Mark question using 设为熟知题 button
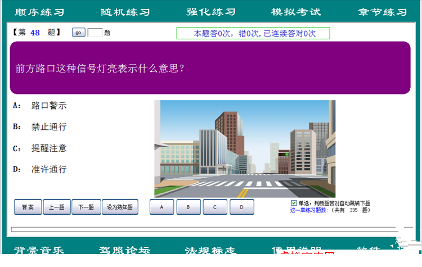The height and width of the screenshot is (267, 422). 120,207
